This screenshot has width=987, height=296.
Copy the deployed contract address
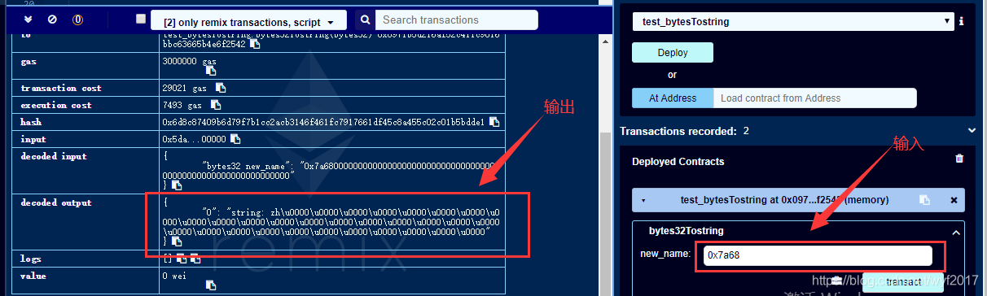coord(923,199)
